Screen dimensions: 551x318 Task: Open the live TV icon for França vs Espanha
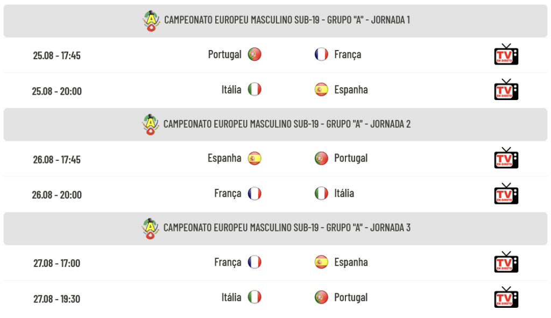click(x=506, y=262)
